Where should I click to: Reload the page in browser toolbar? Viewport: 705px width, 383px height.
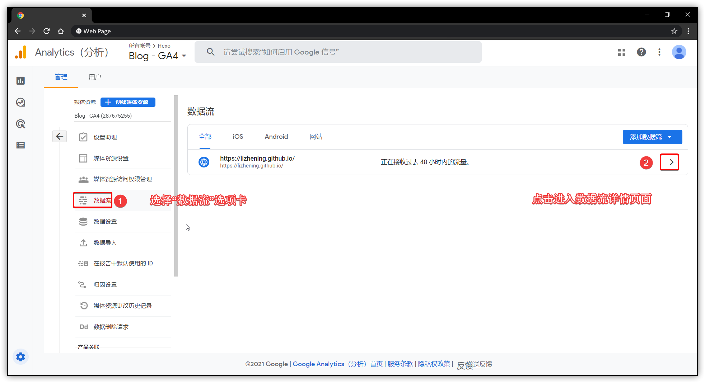point(47,31)
